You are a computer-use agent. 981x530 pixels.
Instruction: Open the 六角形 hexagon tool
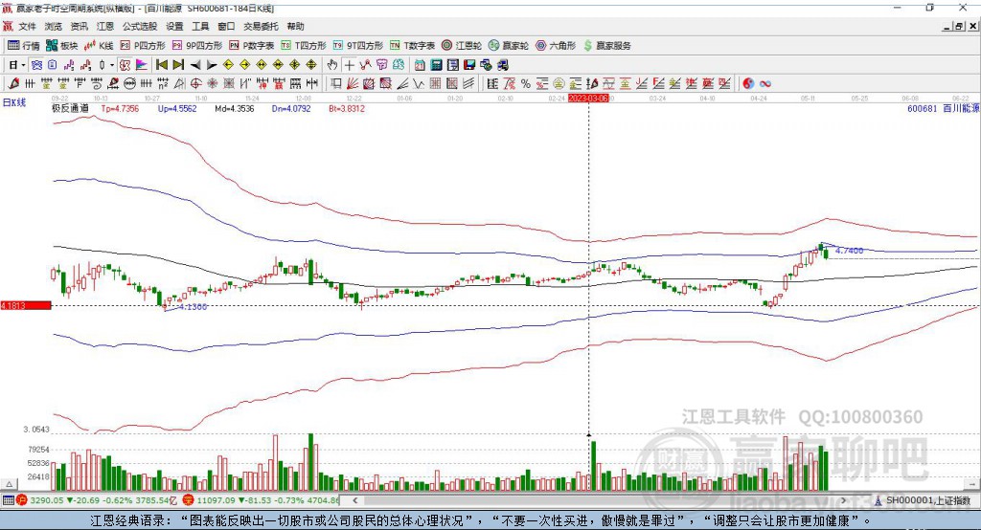556,46
